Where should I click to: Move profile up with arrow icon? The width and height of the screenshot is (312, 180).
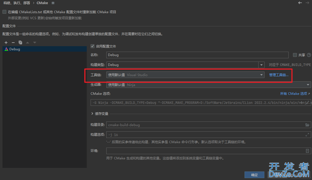pos(28,43)
